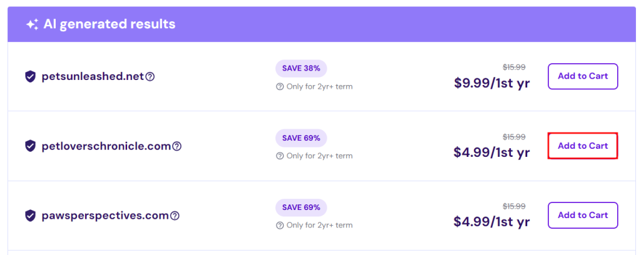The height and width of the screenshot is (255, 641).
Task: Add petsunleashed.net to cart
Action: 582,76
